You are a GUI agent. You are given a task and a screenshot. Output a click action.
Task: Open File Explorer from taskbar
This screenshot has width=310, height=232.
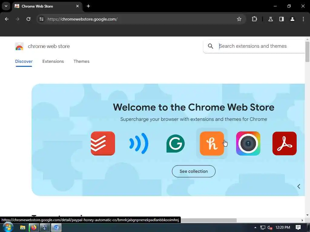point(22,227)
